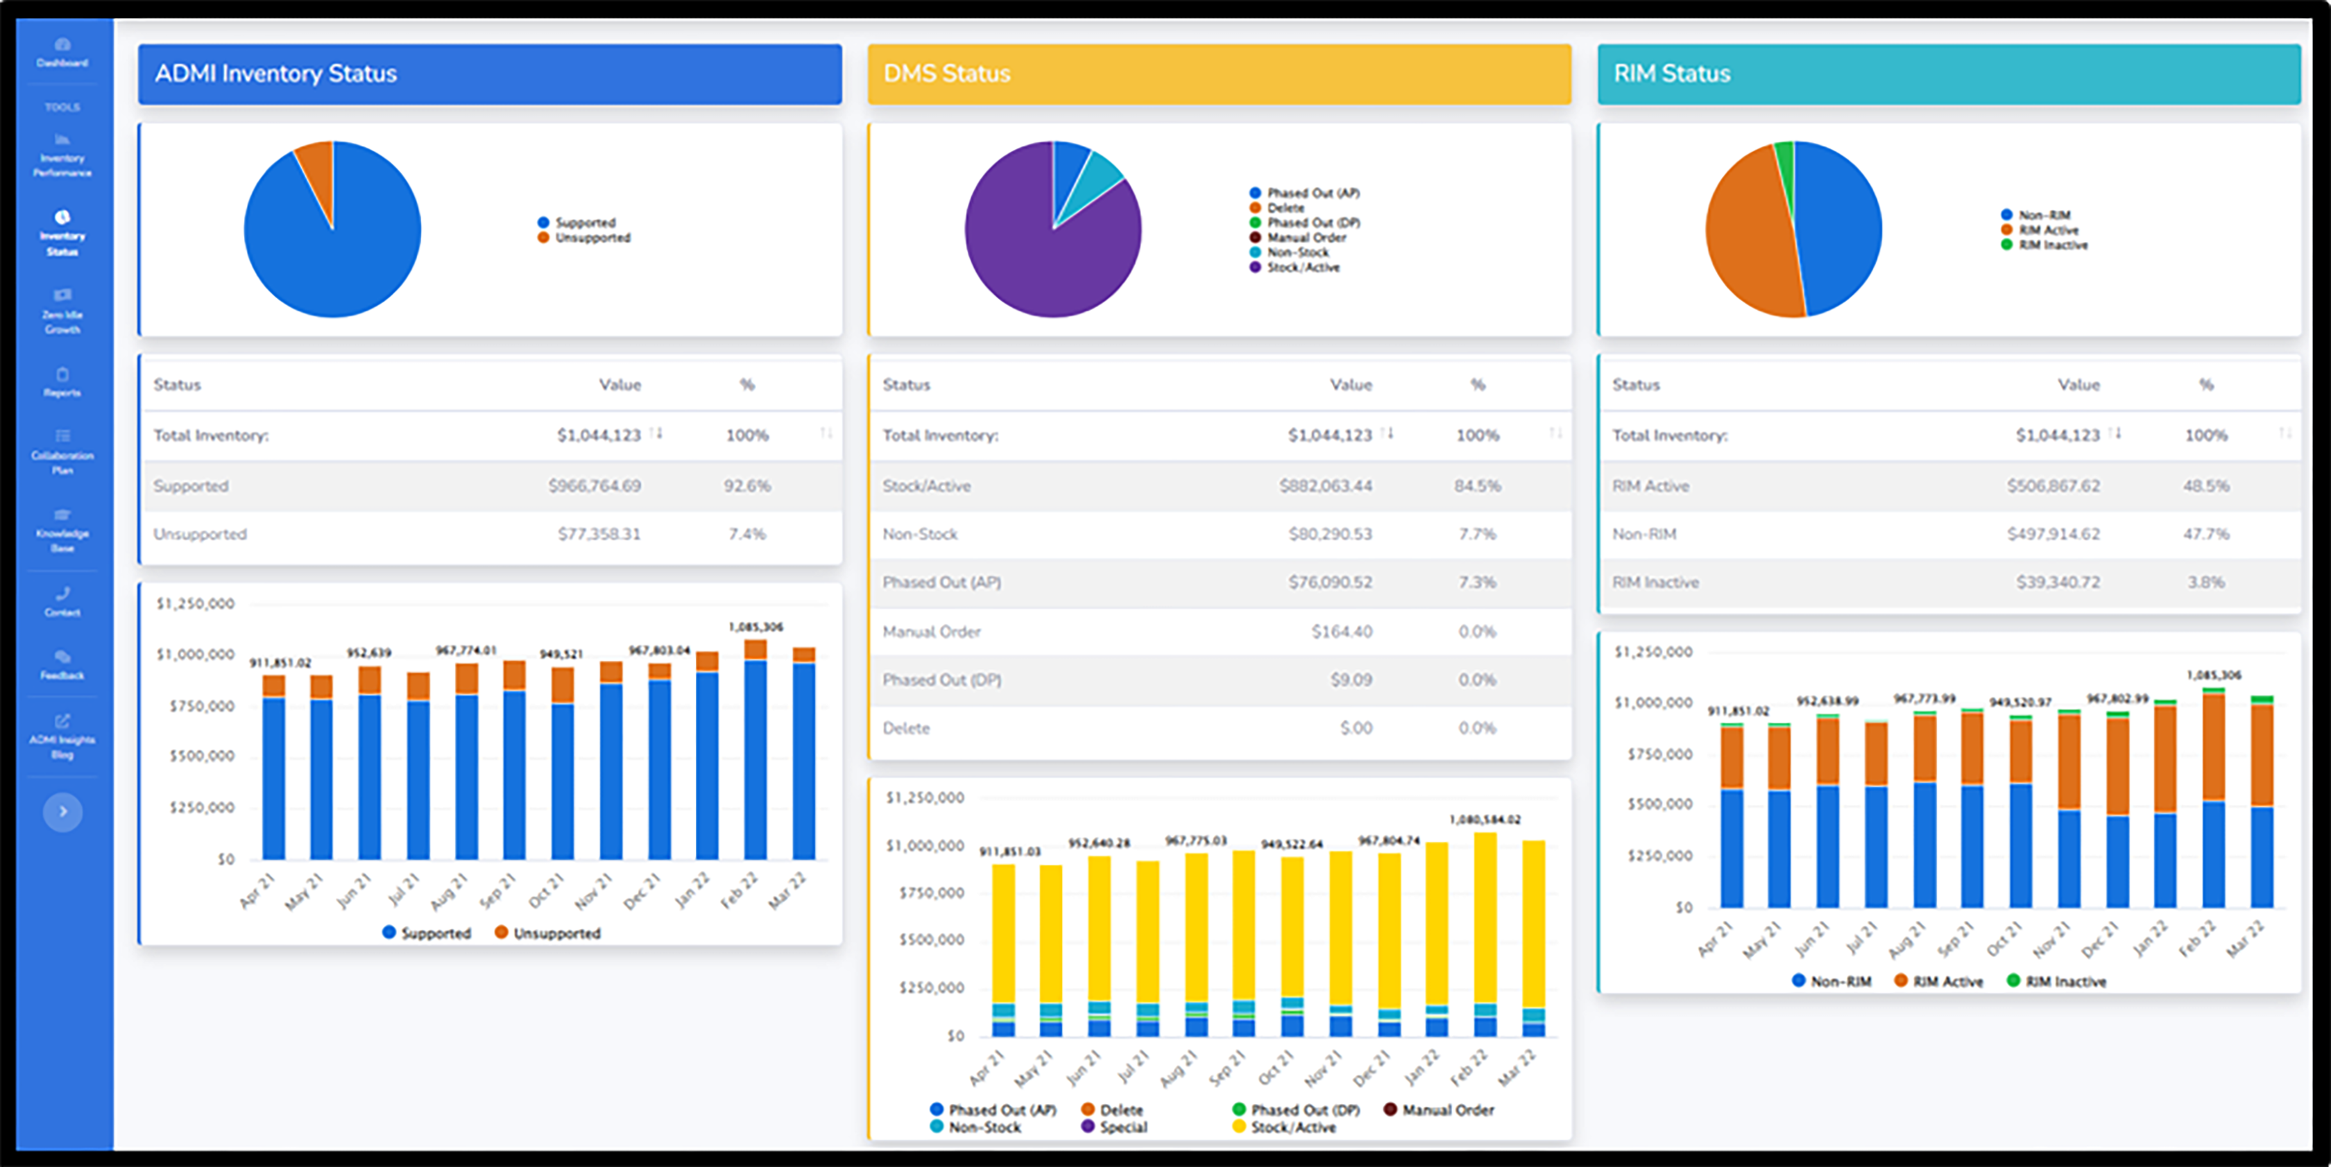Viewport: 2331px width, 1167px height.
Task: Click the ADMI Inventory Status header
Action: [x=490, y=74]
